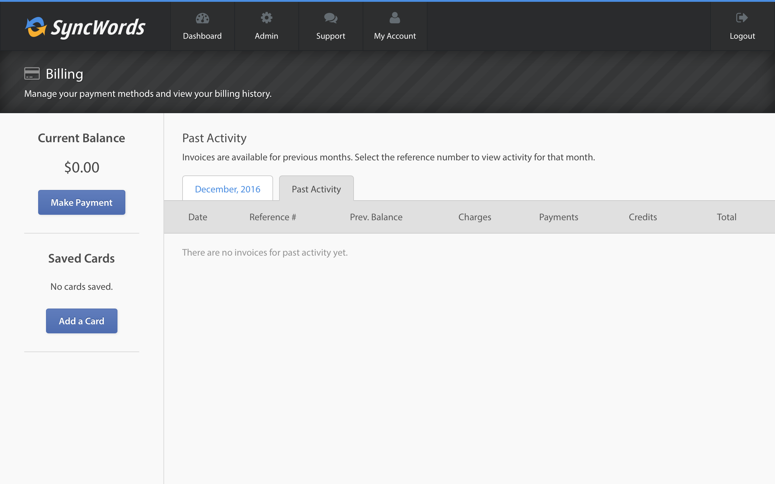This screenshot has width=775, height=484.
Task: Click the Reference # column header
Action: [x=273, y=217]
